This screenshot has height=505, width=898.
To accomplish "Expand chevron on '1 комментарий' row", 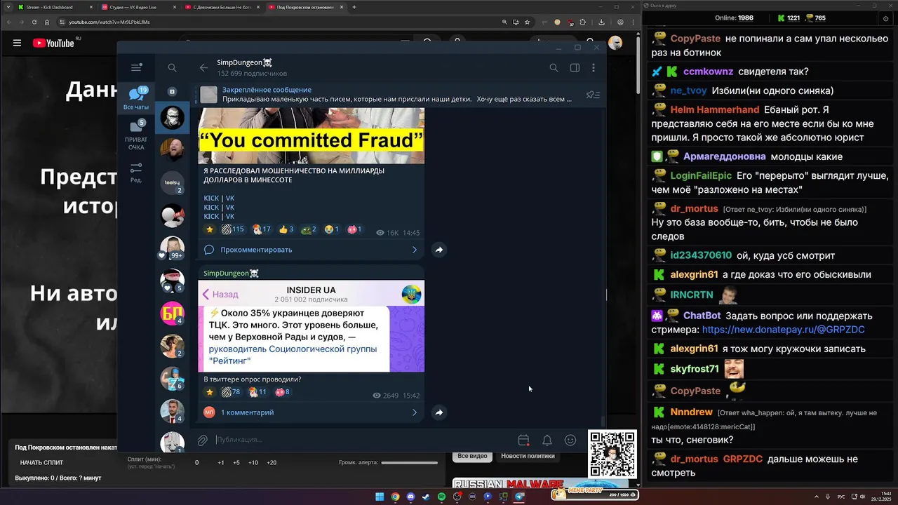I will point(414,412).
